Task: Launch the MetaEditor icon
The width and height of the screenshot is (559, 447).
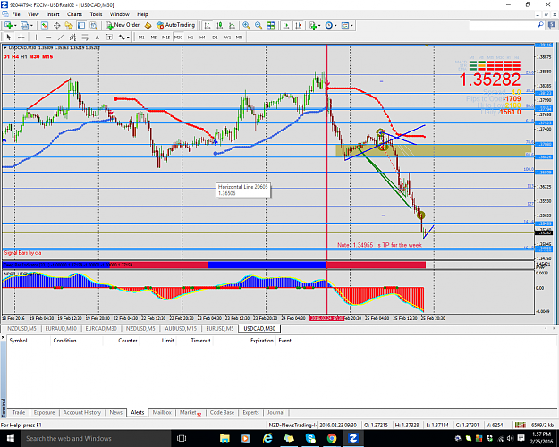Action: coord(148,25)
